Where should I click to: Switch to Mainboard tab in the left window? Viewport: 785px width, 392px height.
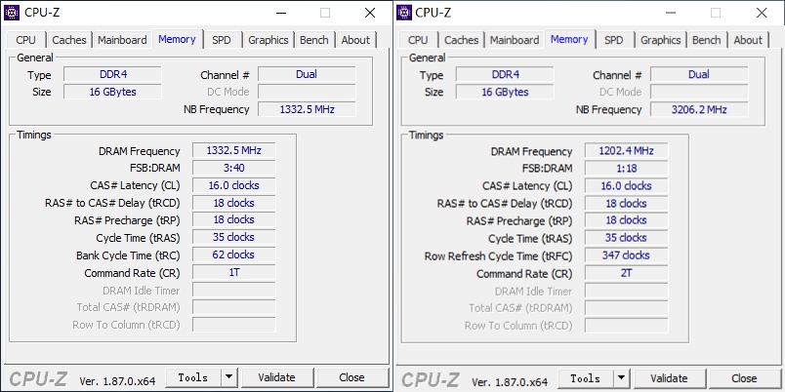[x=122, y=40]
